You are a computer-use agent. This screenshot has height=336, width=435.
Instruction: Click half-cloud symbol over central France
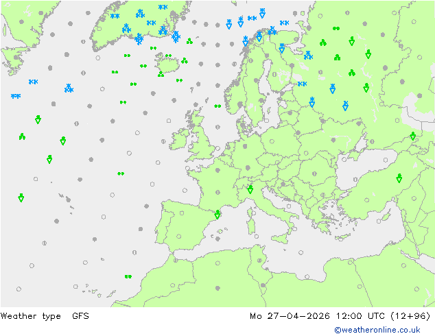point(217,192)
